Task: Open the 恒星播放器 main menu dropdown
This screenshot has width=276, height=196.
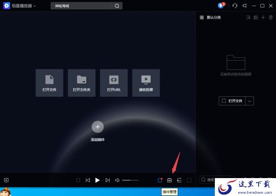Action: click(34, 6)
